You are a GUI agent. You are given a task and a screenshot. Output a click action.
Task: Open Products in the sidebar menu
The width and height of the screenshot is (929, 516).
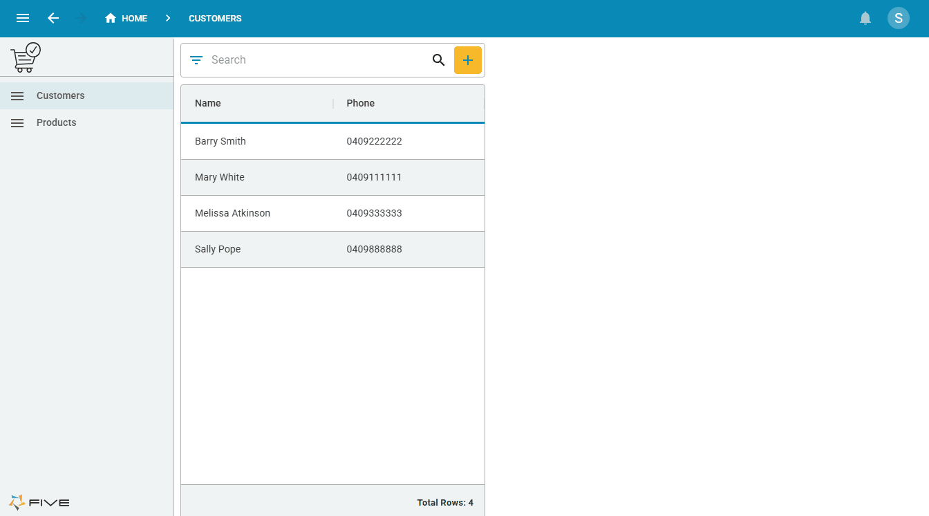point(57,122)
